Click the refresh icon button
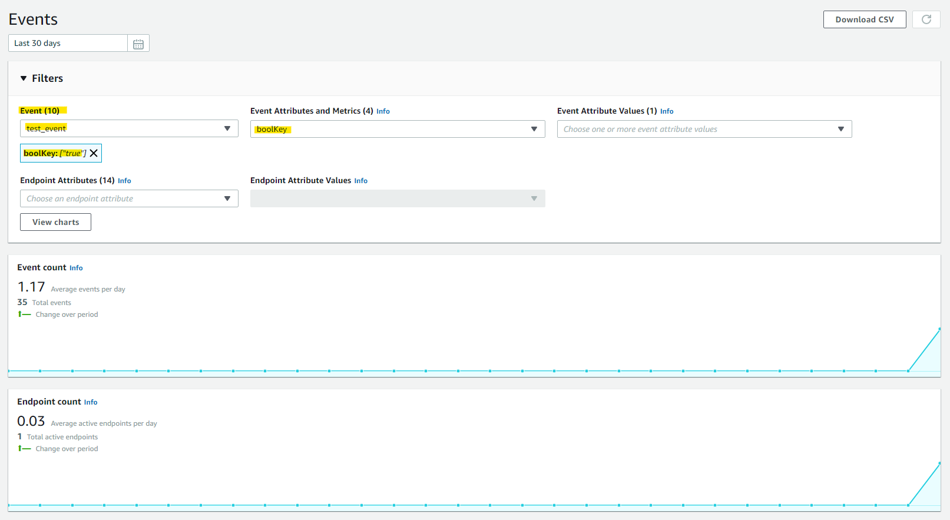 pos(926,19)
